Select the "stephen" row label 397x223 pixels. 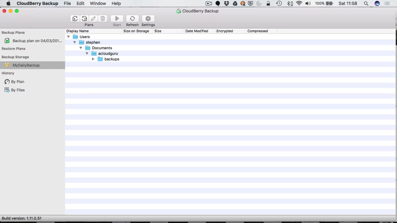[x=93, y=42]
